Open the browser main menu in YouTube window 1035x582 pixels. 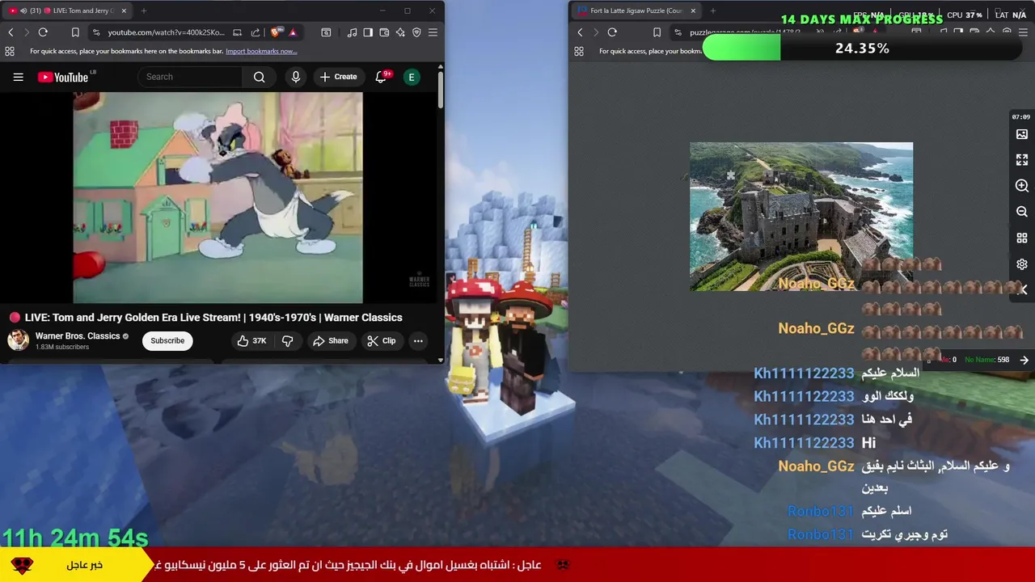[433, 32]
